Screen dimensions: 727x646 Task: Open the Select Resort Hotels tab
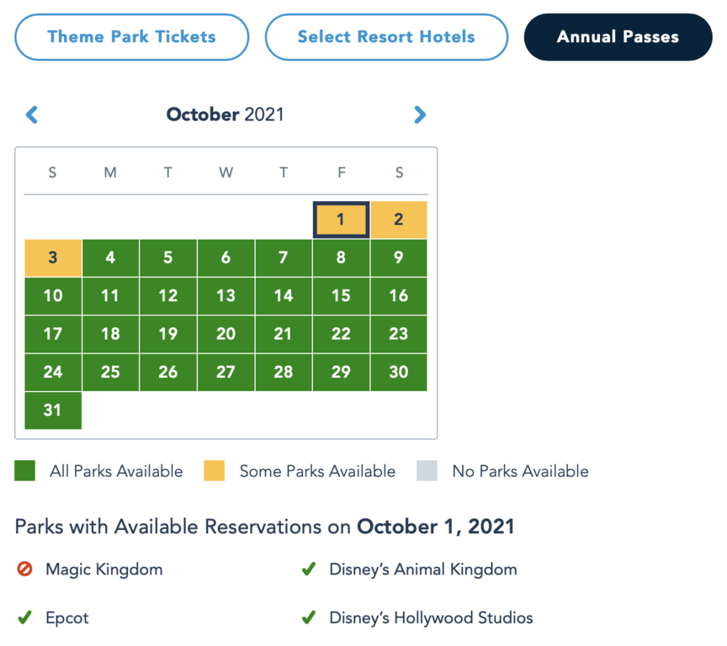pyautogui.click(x=386, y=37)
